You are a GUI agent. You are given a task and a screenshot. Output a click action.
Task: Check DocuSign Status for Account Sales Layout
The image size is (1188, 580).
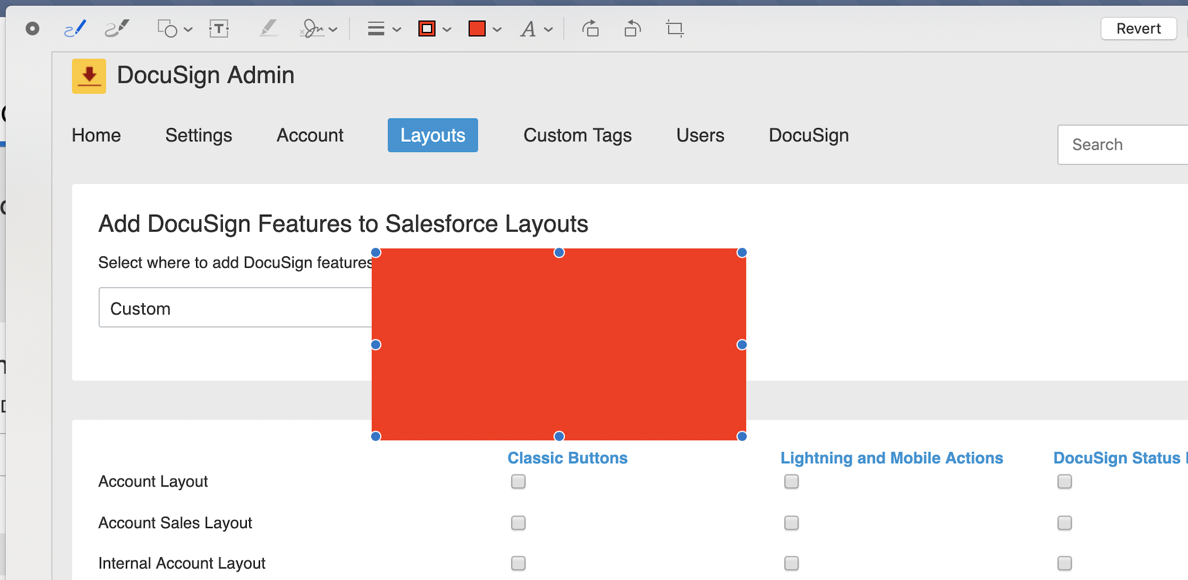click(1064, 522)
